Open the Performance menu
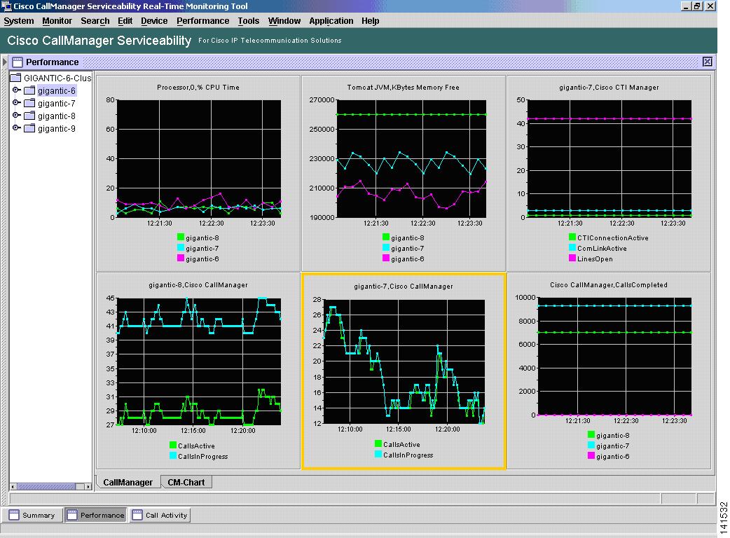730x538 pixels. pyautogui.click(x=202, y=21)
